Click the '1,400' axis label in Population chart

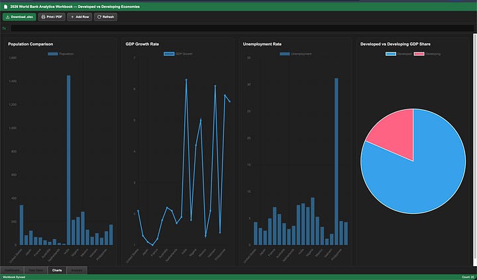(13, 81)
